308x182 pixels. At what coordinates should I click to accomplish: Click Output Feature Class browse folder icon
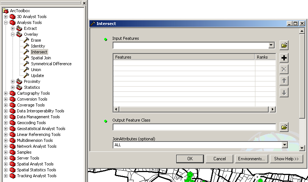coord(284,127)
